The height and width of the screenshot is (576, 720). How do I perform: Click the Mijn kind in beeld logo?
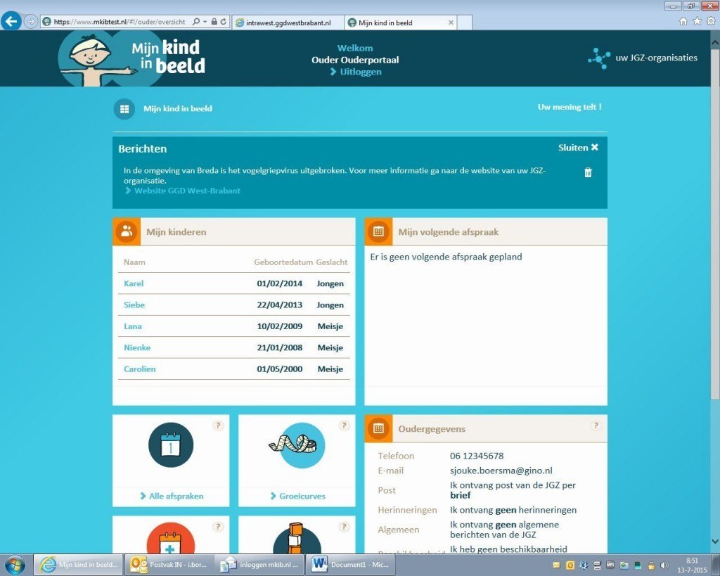click(x=132, y=58)
